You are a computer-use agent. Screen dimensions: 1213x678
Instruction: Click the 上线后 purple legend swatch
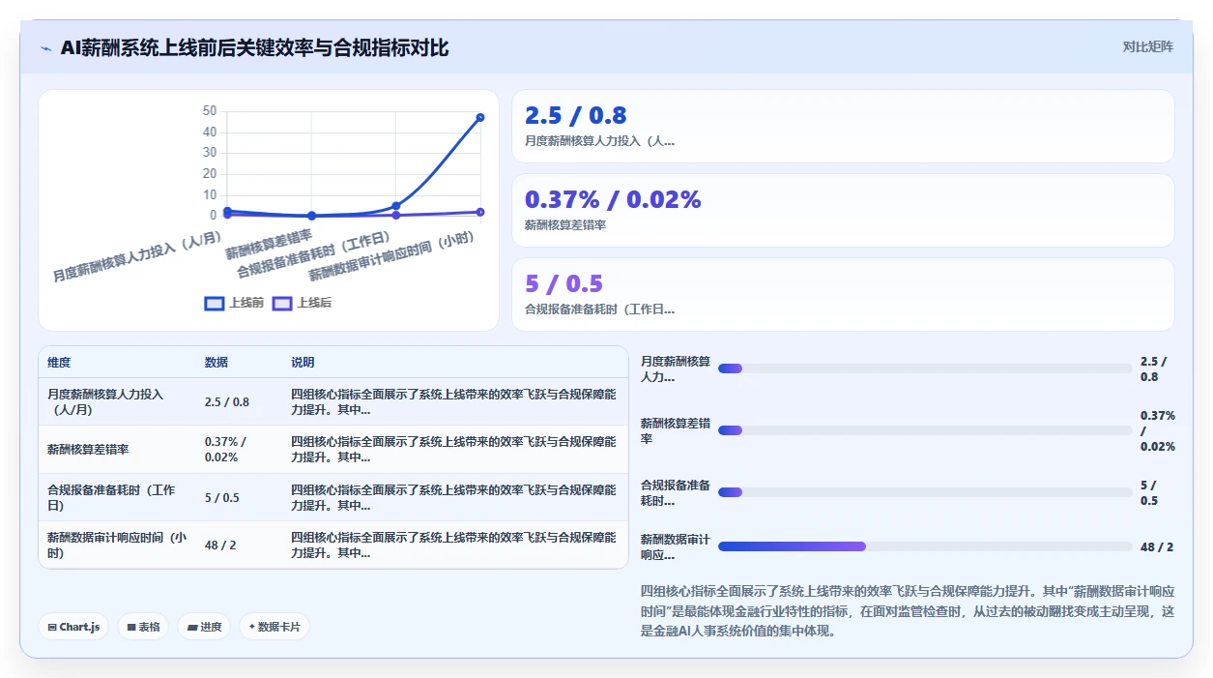tap(282, 303)
